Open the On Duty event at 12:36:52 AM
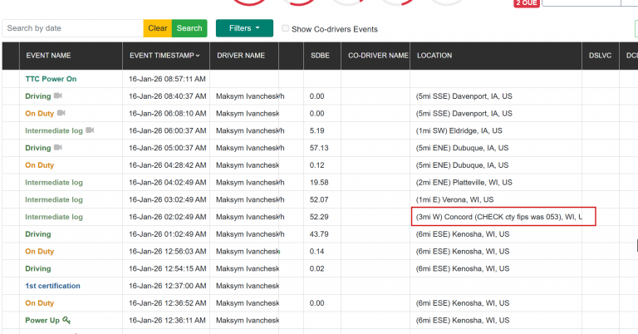Screen dimensions: 638x334 (40, 303)
